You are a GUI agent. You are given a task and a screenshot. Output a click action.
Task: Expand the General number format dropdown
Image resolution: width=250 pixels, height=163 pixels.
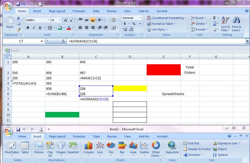coord(141,18)
